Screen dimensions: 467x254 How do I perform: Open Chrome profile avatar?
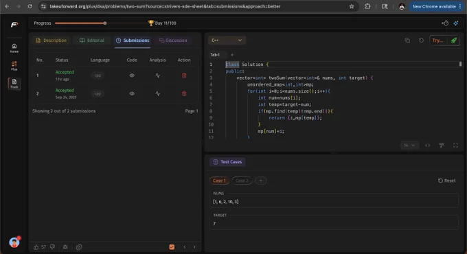point(402,6)
